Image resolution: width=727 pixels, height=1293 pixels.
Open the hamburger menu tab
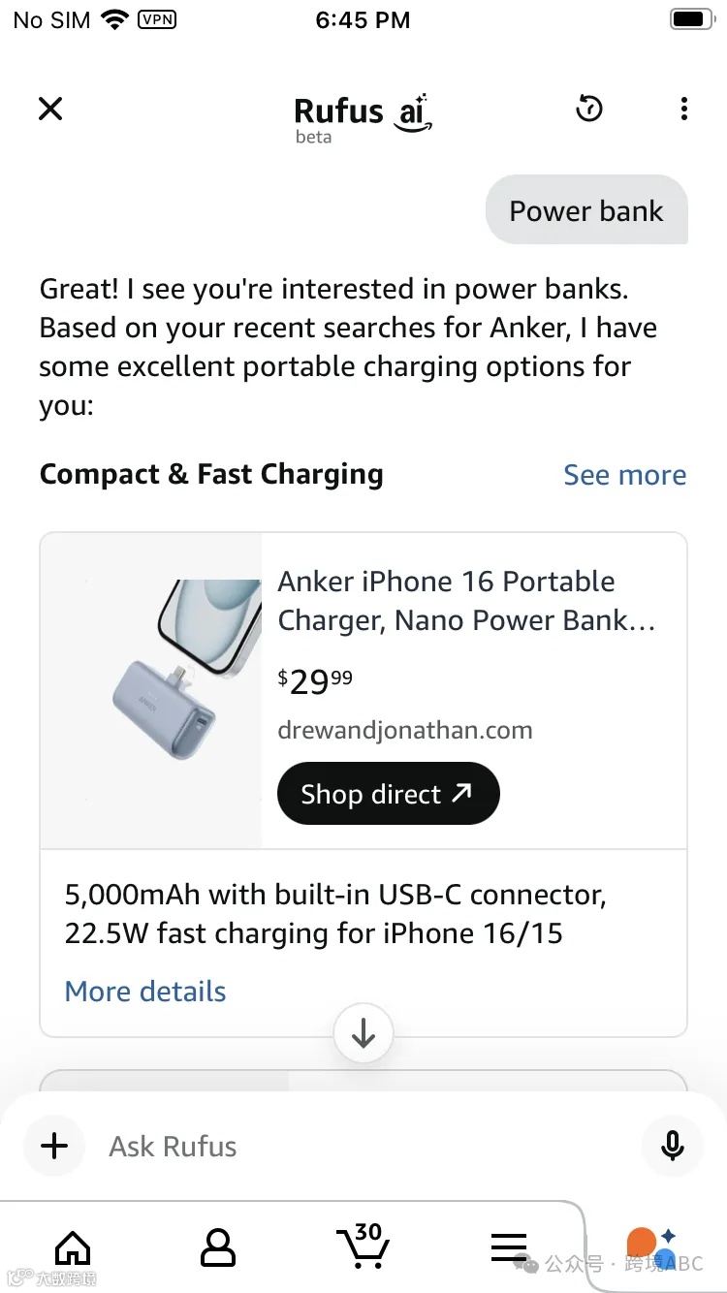coord(508,1248)
